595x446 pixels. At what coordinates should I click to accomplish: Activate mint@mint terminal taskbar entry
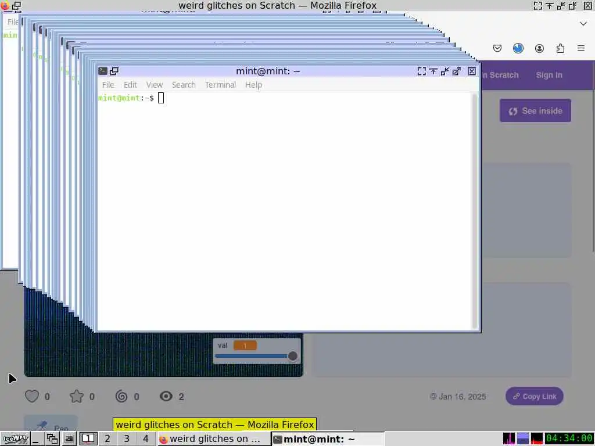coord(328,439)
